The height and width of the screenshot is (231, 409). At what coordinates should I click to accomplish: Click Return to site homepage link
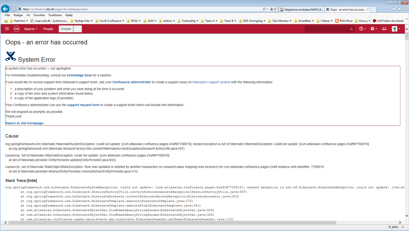point(26,123)
